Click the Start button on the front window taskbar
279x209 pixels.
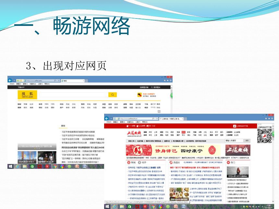coord(107,206)
